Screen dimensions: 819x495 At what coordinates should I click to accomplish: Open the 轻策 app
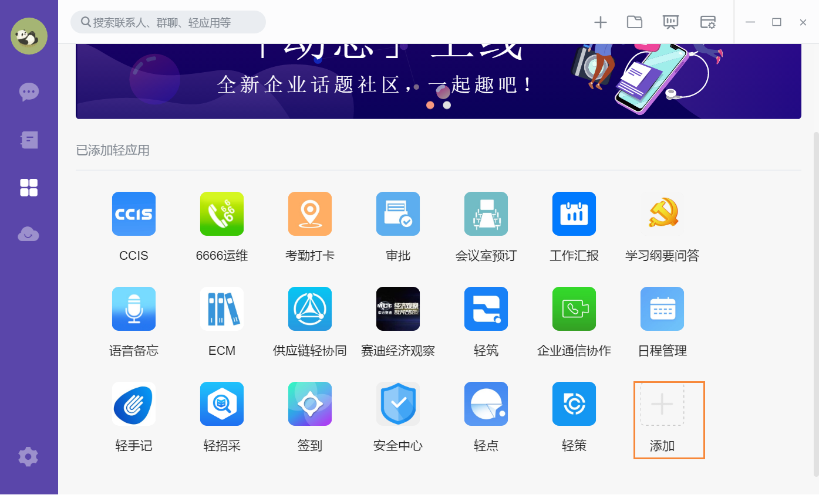(574, 404)
